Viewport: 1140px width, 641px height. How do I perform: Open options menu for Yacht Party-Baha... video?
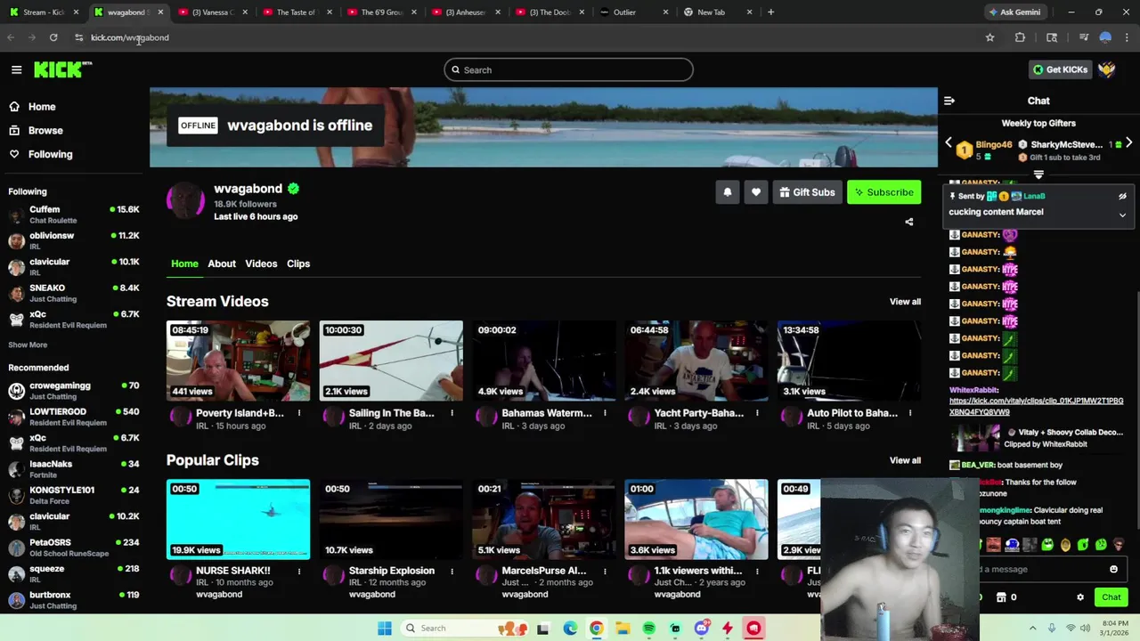click(757, 413)
